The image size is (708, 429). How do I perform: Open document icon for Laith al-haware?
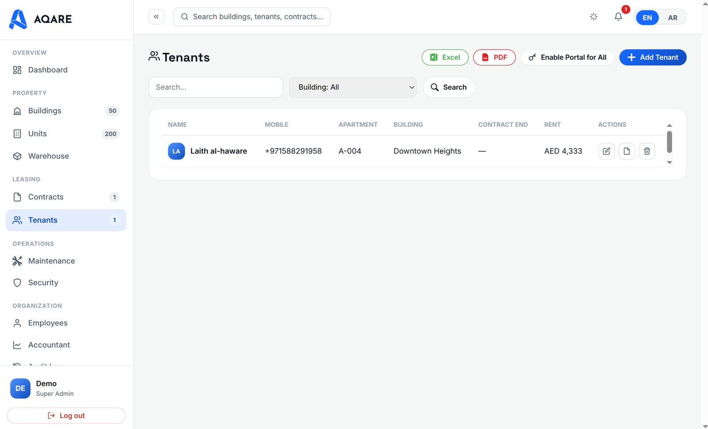(x=627, y=151)
